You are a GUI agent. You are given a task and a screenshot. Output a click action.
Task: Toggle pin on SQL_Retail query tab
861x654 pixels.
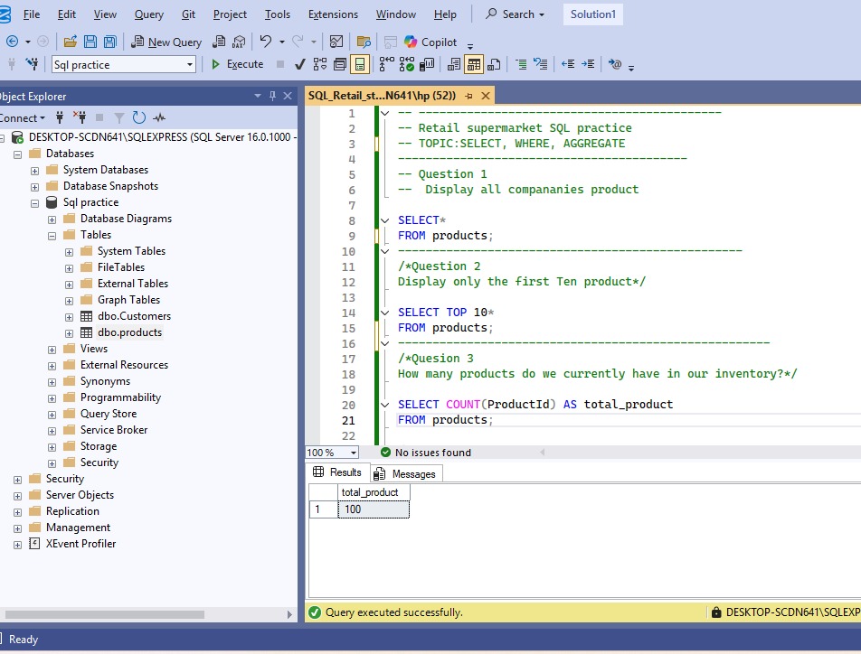click(468, 96)
